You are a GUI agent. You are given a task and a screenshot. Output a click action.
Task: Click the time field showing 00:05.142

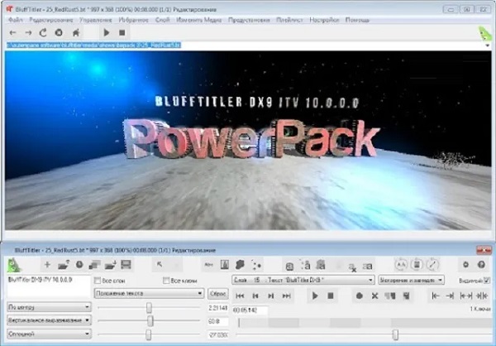250,310
